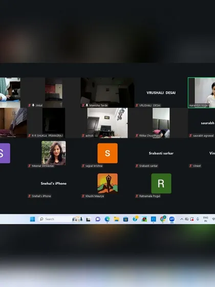This screenshot has height=287, width=215.
Task: Click the 'Meenal Shrivastav' name label
Action: point(43,166)
